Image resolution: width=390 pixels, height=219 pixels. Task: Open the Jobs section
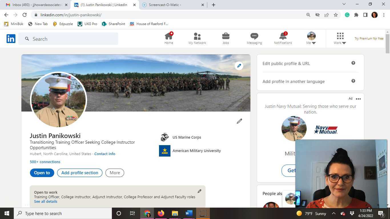click(x=226, y=38)
